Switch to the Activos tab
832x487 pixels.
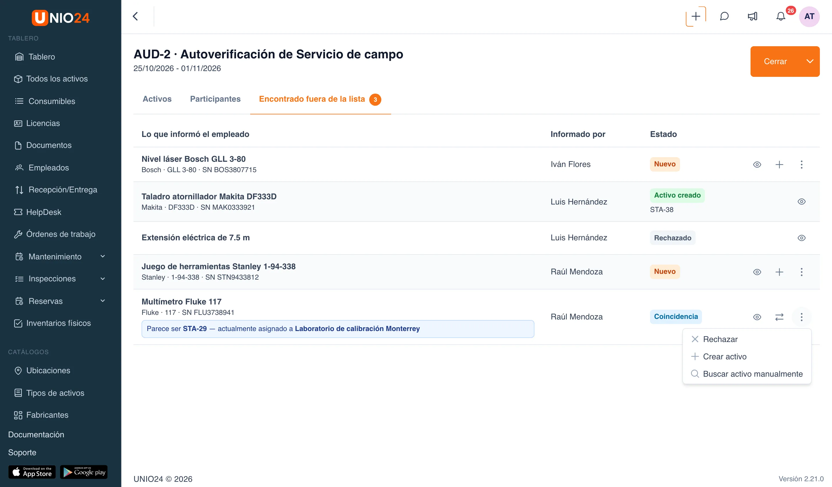coord(157,99)
